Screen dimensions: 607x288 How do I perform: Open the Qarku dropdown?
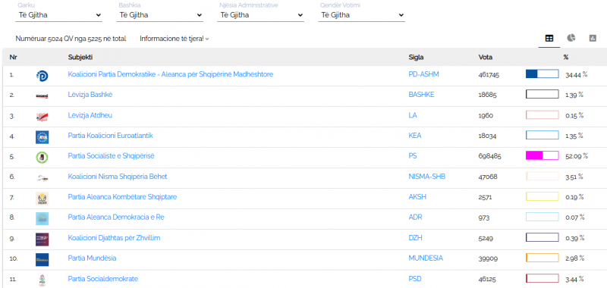click(60, 15)
